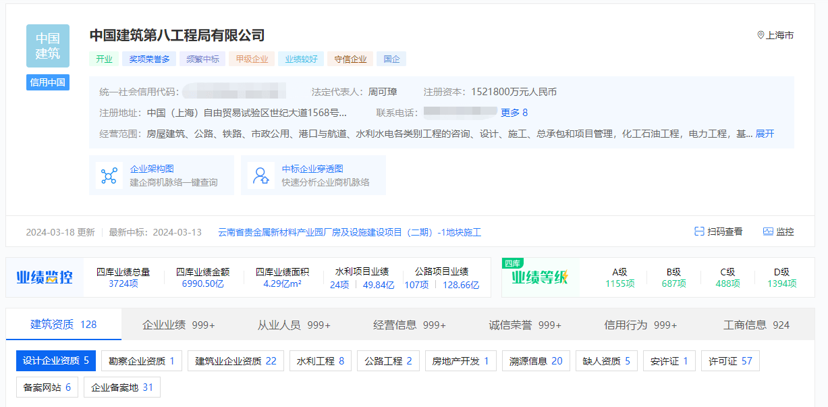Click the B级 687项 value
This screenshot has width=828, height=407.
(x=673, y=284)
